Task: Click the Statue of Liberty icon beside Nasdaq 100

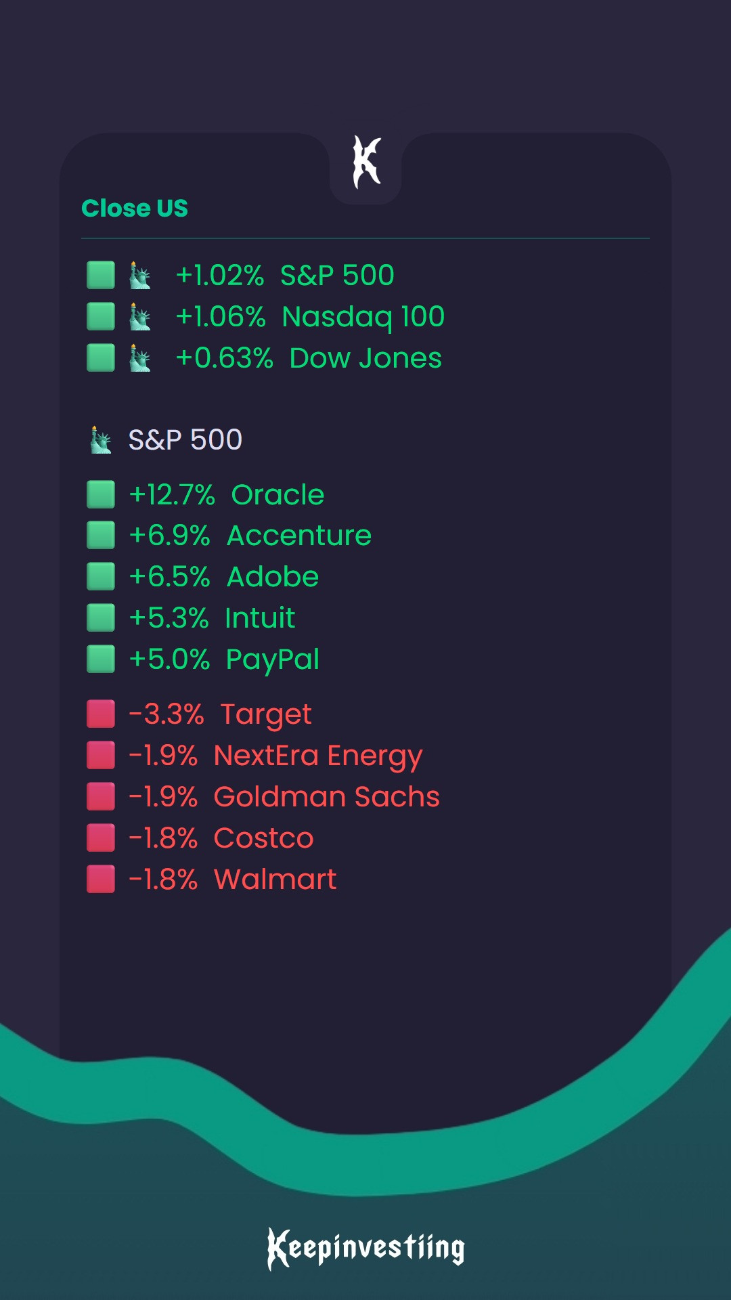Action: pos(140,317)
